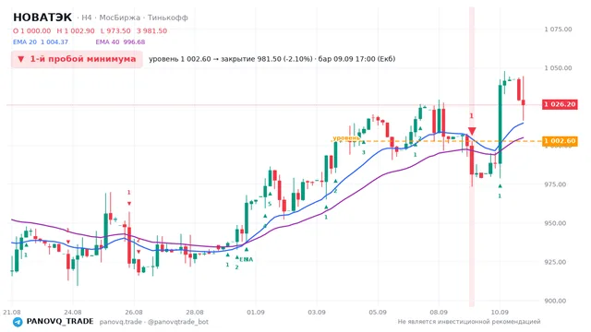Click the 1 050.00 price axis label
Image resolution: width=591 pixels, height=332 pixels.
[558, 68]
